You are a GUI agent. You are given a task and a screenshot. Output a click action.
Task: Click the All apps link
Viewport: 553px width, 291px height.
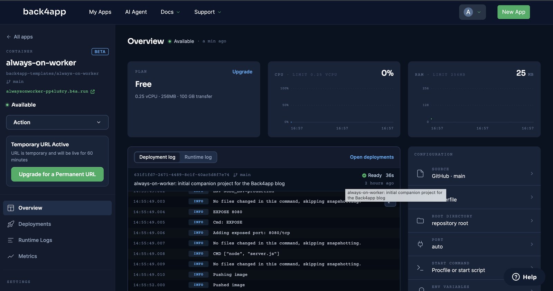pos(23,37)
